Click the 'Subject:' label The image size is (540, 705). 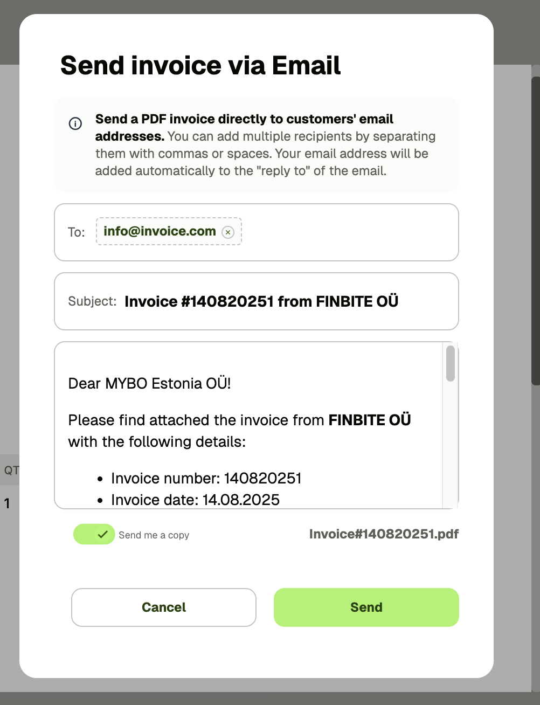pyautogui.click(x=92, y=301)
